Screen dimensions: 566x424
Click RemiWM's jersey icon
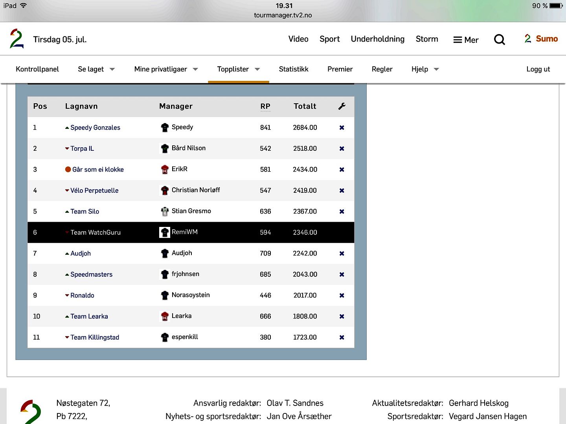(165, 232)
